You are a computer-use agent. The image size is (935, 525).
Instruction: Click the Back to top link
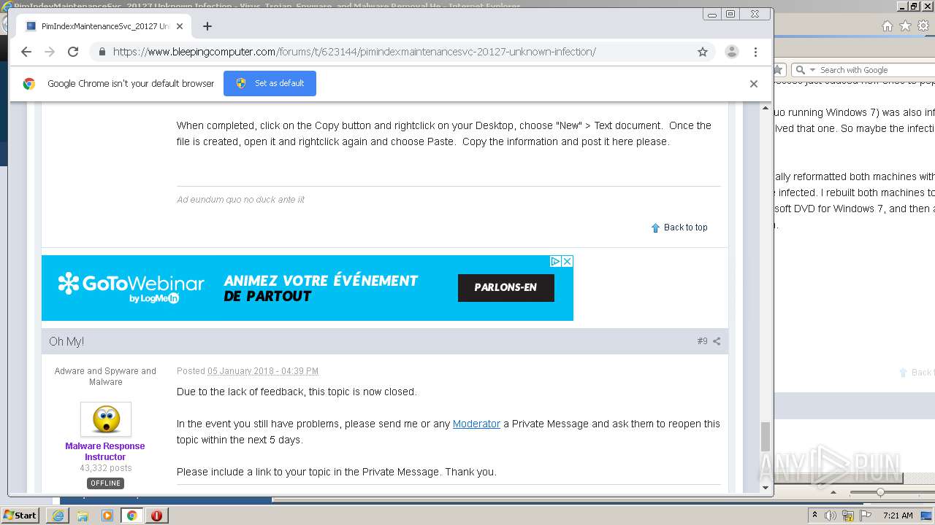point(685,227)
